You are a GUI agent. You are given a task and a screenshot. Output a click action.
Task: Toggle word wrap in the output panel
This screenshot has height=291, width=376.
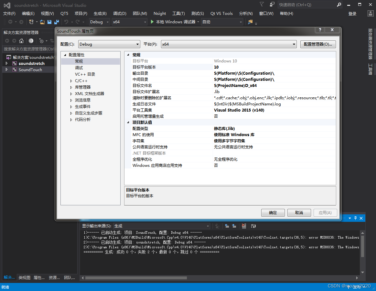253,226
